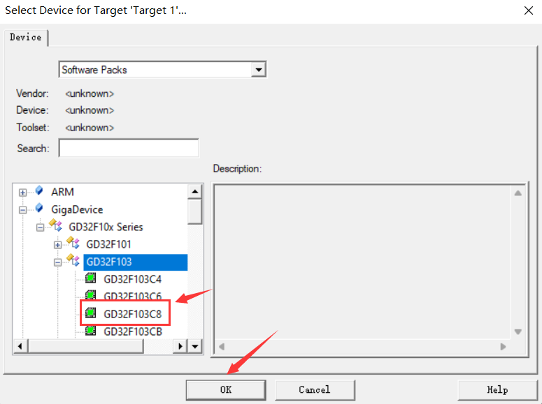Click Description pane scroll left arrow
Image resolution: width=542 pixels, height=404 pixels.
[222, 346]
